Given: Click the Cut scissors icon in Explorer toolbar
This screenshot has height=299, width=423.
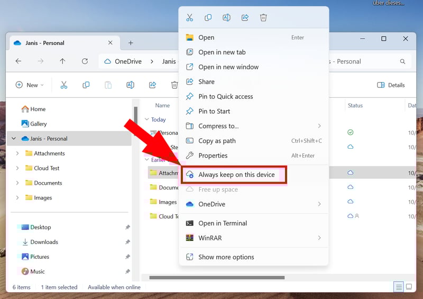Looking at the screenshot, I should [x=64, y=85].
